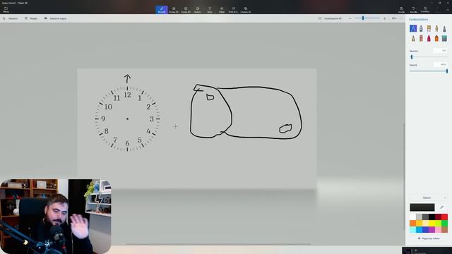Select the Watercolor brush

coord(436,28)
